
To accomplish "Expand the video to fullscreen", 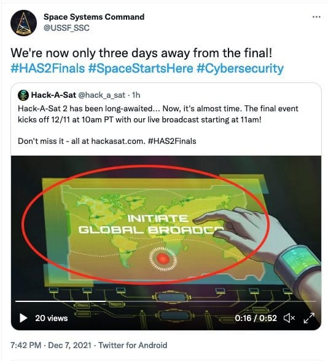I will tap(309, 318).
